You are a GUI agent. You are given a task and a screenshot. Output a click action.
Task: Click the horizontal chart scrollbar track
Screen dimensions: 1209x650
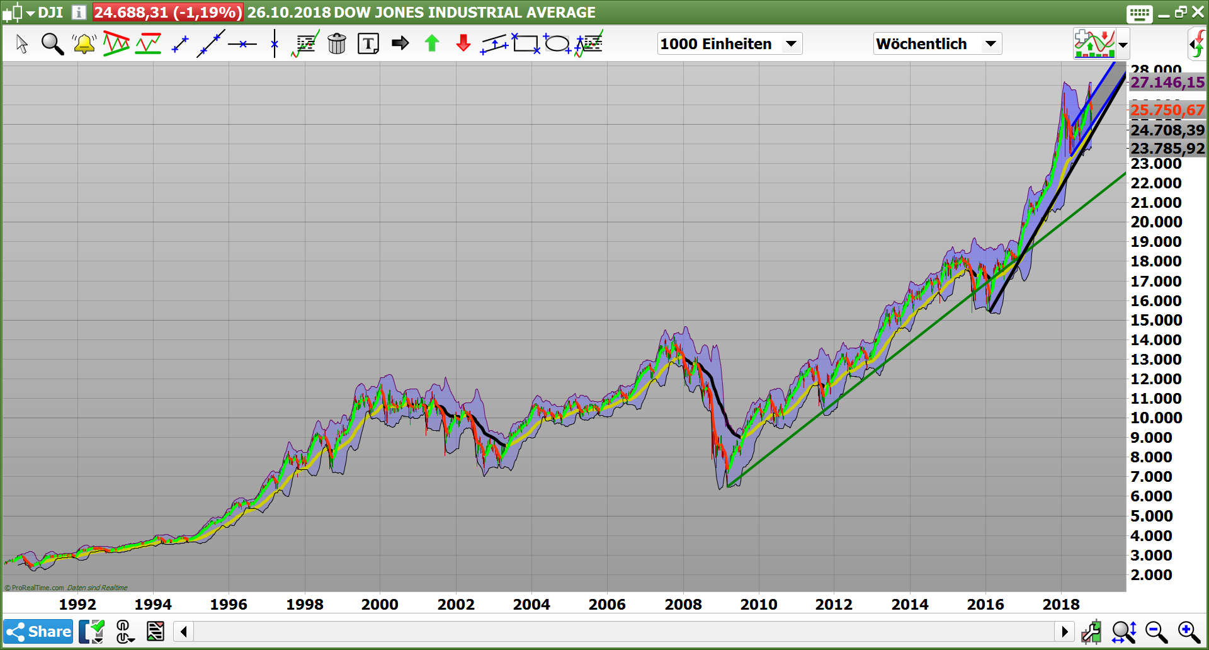pos(624,631)
